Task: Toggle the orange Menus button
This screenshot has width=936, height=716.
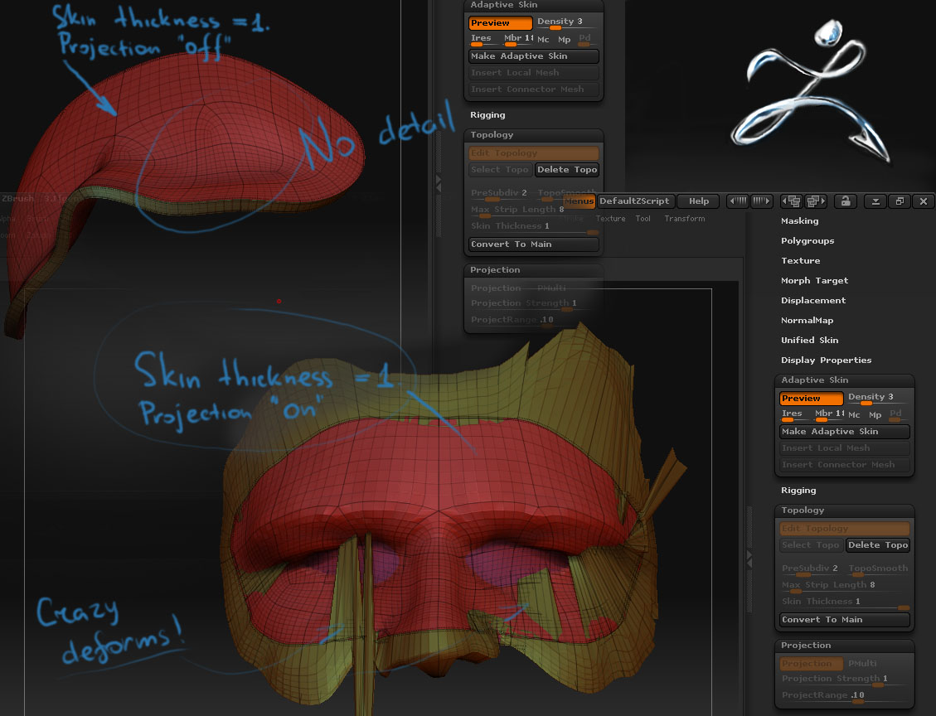Action: click(x=579, y=201)
